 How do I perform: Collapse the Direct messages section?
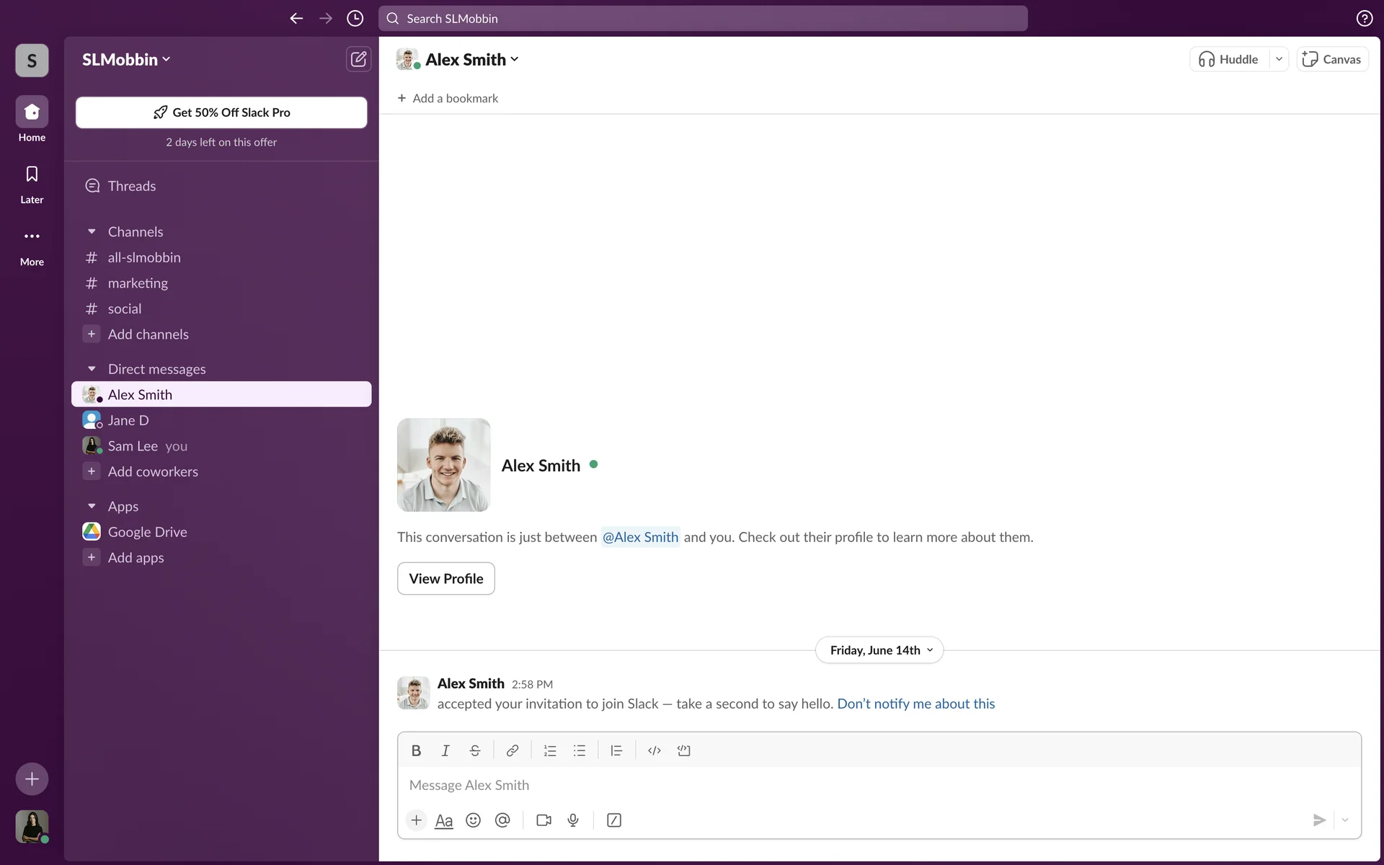pyautogui.click(x=92, y=369)
